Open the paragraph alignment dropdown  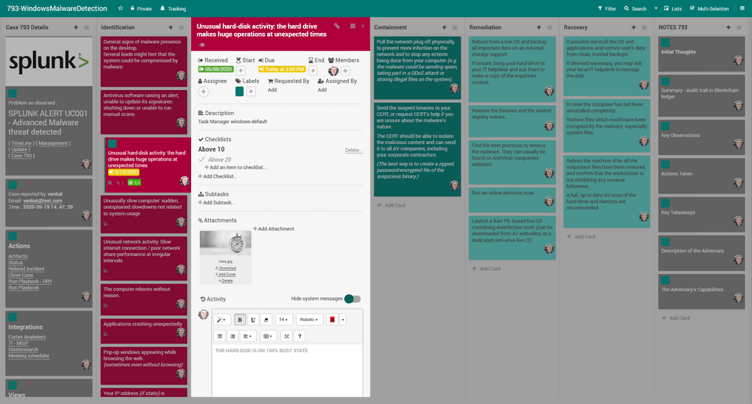248,336
